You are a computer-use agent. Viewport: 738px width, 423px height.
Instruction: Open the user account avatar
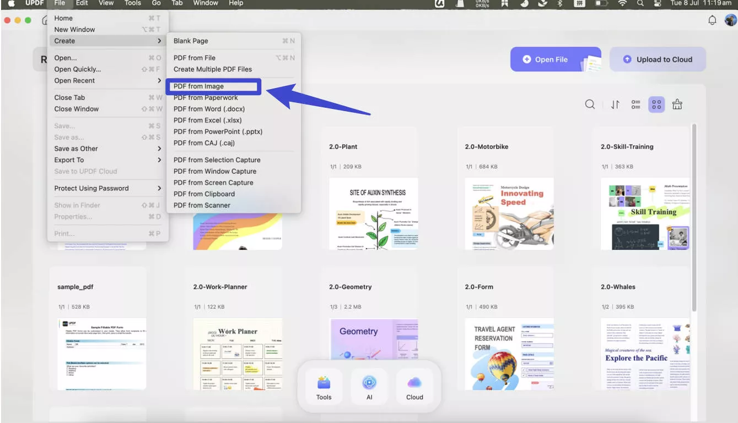(x=731, y=19)
